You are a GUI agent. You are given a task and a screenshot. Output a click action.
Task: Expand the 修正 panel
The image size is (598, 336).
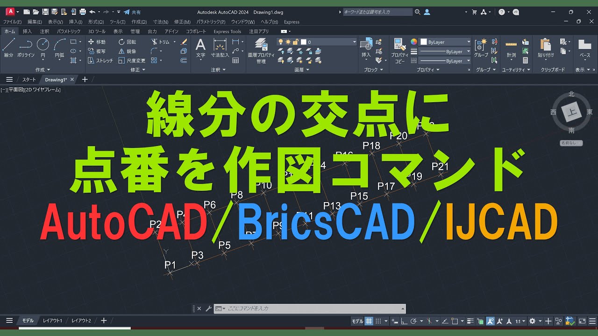tap(137, 70)
